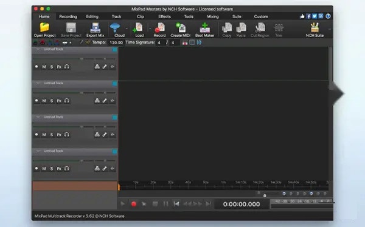Solo the first track with S
The height and width of the screenshot is (227, 365).
[x=52, y=67]
